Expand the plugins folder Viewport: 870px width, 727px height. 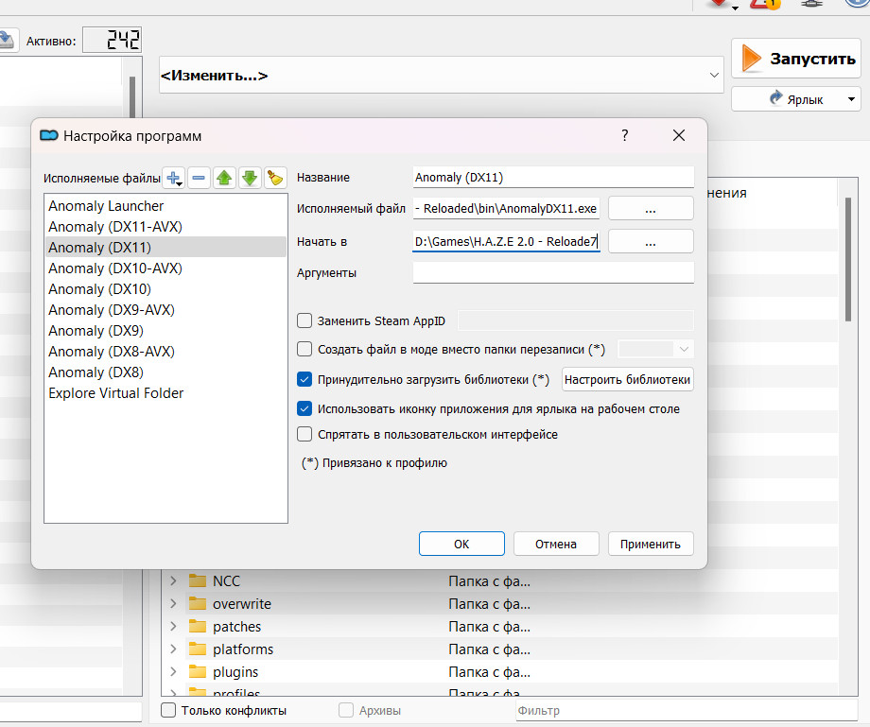coord(173,671)
